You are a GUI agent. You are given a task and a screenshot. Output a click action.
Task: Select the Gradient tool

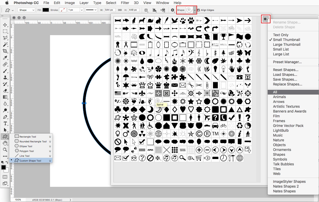pos(5,97)
